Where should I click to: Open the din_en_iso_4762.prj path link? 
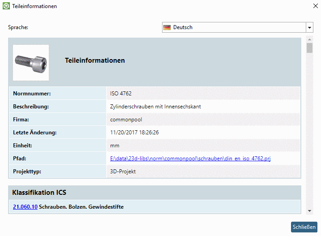(190, 159)
